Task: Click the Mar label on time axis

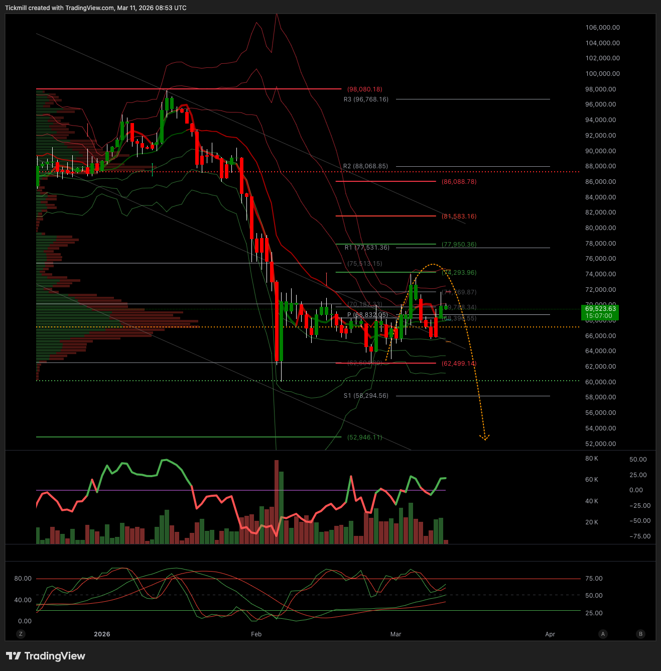Action: click(x=396, y=634)
